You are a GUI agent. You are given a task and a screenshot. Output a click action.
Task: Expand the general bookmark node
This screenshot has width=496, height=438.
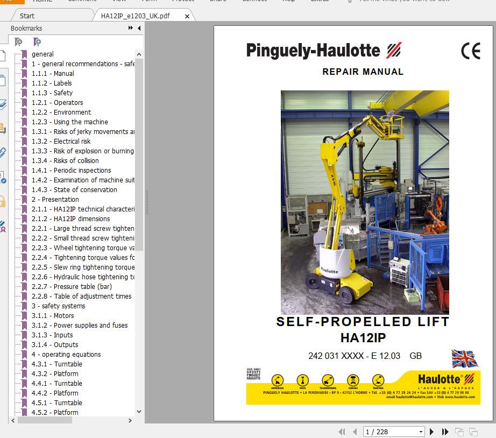15,54
